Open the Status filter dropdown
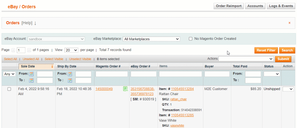 pos(272,74)
